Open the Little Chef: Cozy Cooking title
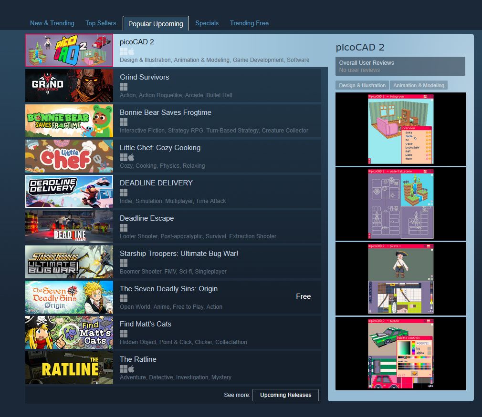The height and width of the screenshot is (417, 482). (x=160, y=148)
